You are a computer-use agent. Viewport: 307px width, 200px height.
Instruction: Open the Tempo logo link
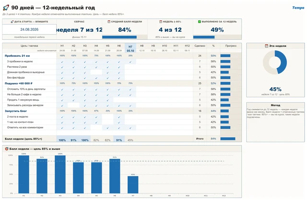298,8
